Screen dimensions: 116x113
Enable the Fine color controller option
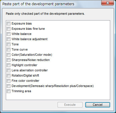pyautogui.click(x=8, y=81)
